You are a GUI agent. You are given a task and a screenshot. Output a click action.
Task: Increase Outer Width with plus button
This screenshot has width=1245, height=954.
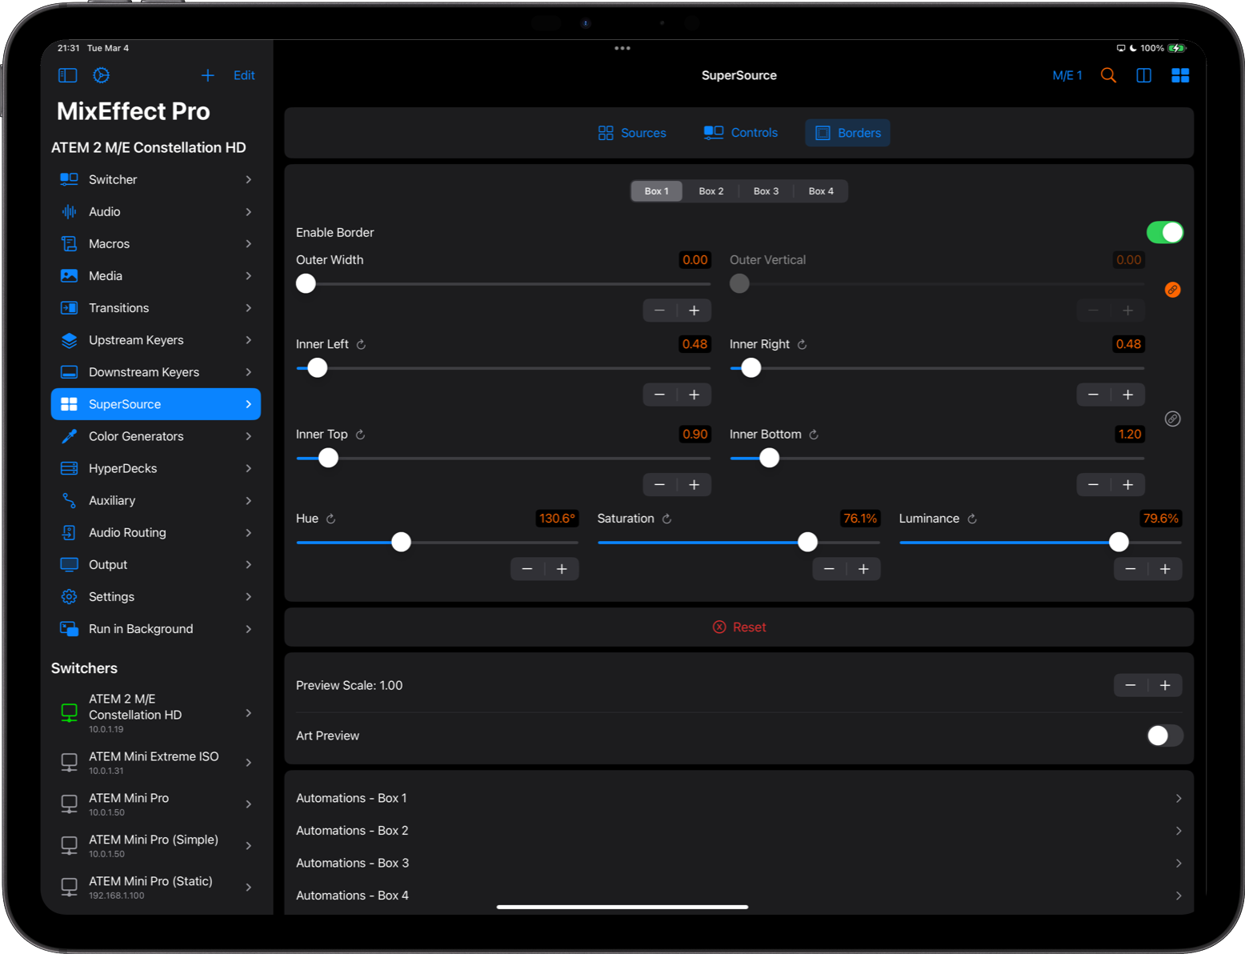tap(695, 311)
